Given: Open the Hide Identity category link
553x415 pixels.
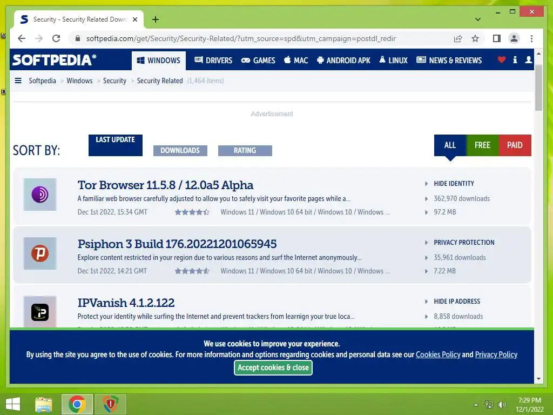Looking at the screenshot, I should point(454,184).
